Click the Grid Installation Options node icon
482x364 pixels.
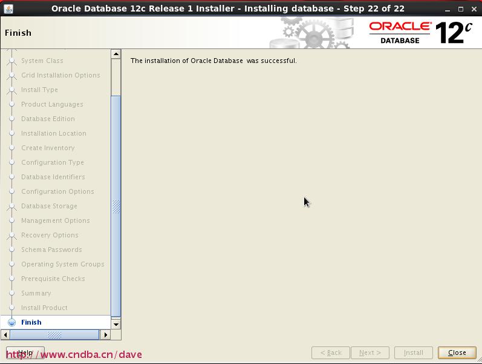pyautogui.click(x=11, y=76)
